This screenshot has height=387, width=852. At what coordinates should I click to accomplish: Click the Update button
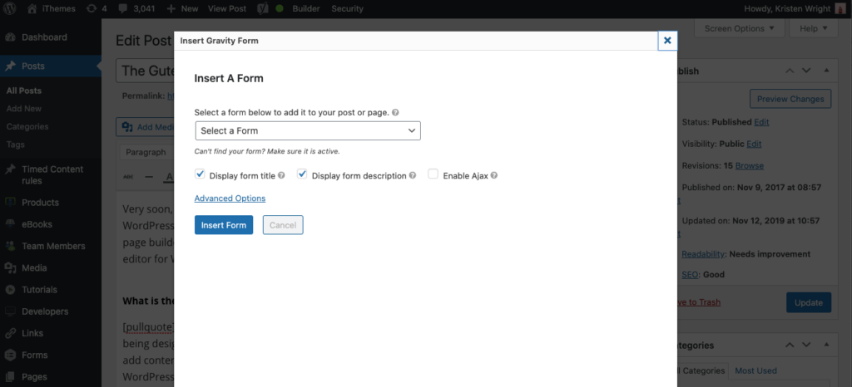click(809, 302)
